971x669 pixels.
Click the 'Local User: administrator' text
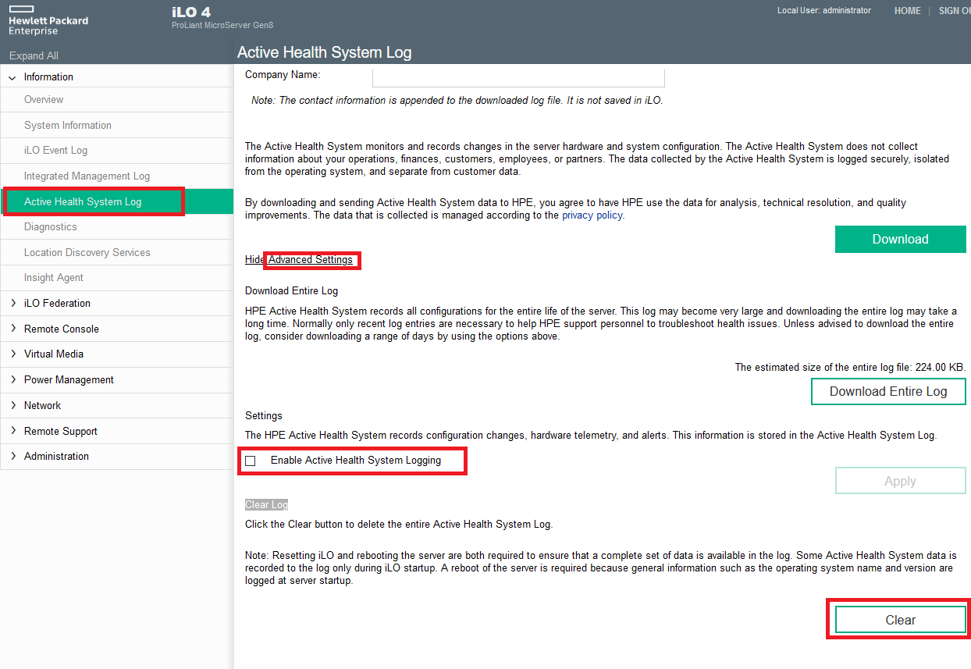[824, 11]
